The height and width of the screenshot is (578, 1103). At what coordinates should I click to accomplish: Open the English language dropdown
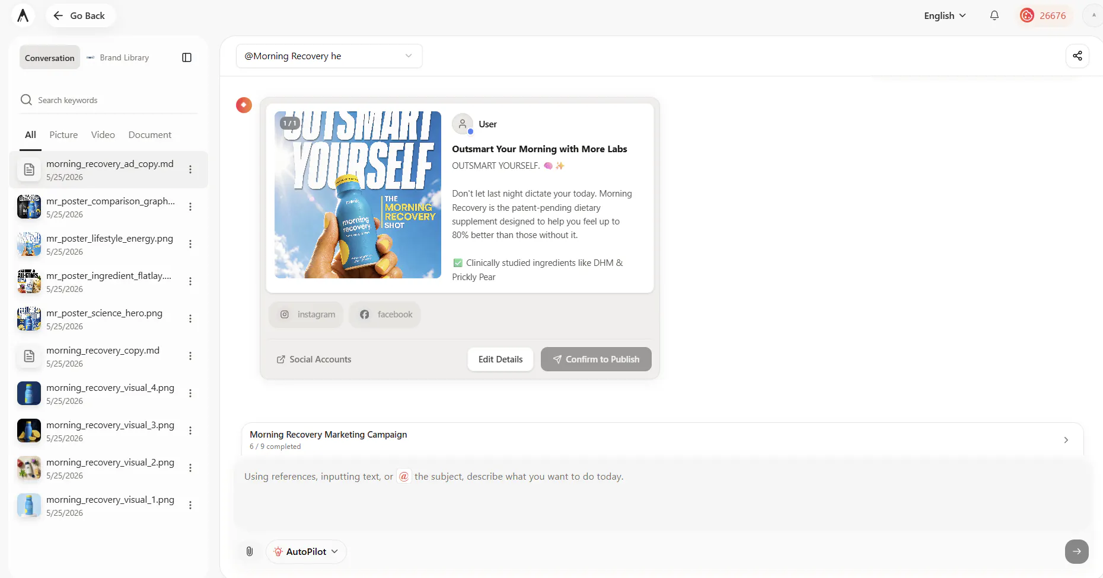[945, 15]
